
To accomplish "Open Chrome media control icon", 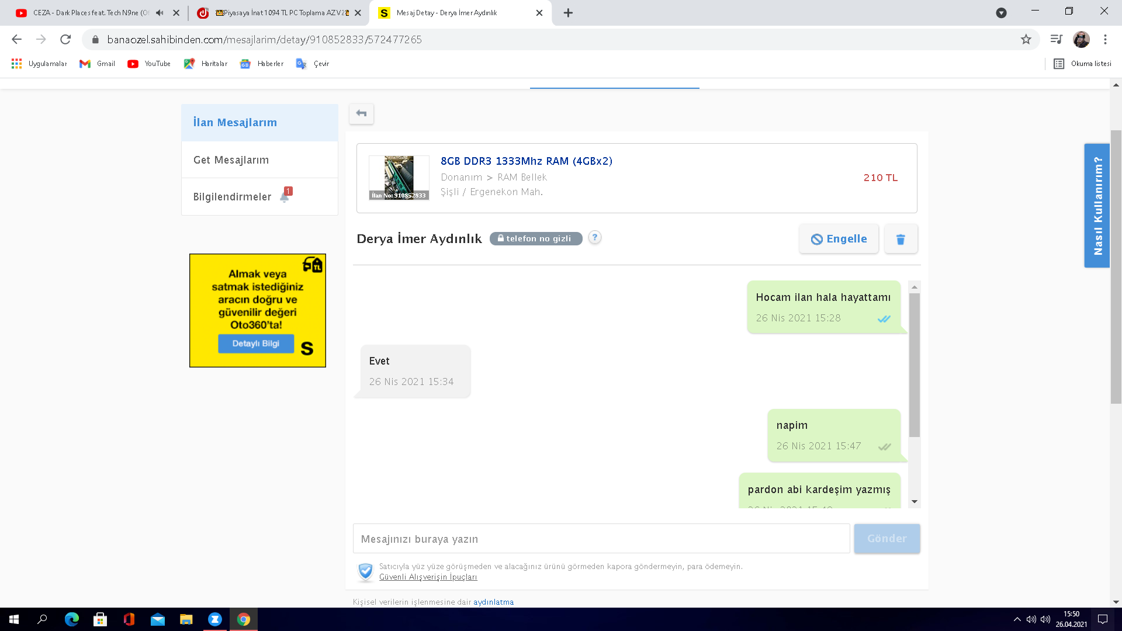I will pos(1056,40).
